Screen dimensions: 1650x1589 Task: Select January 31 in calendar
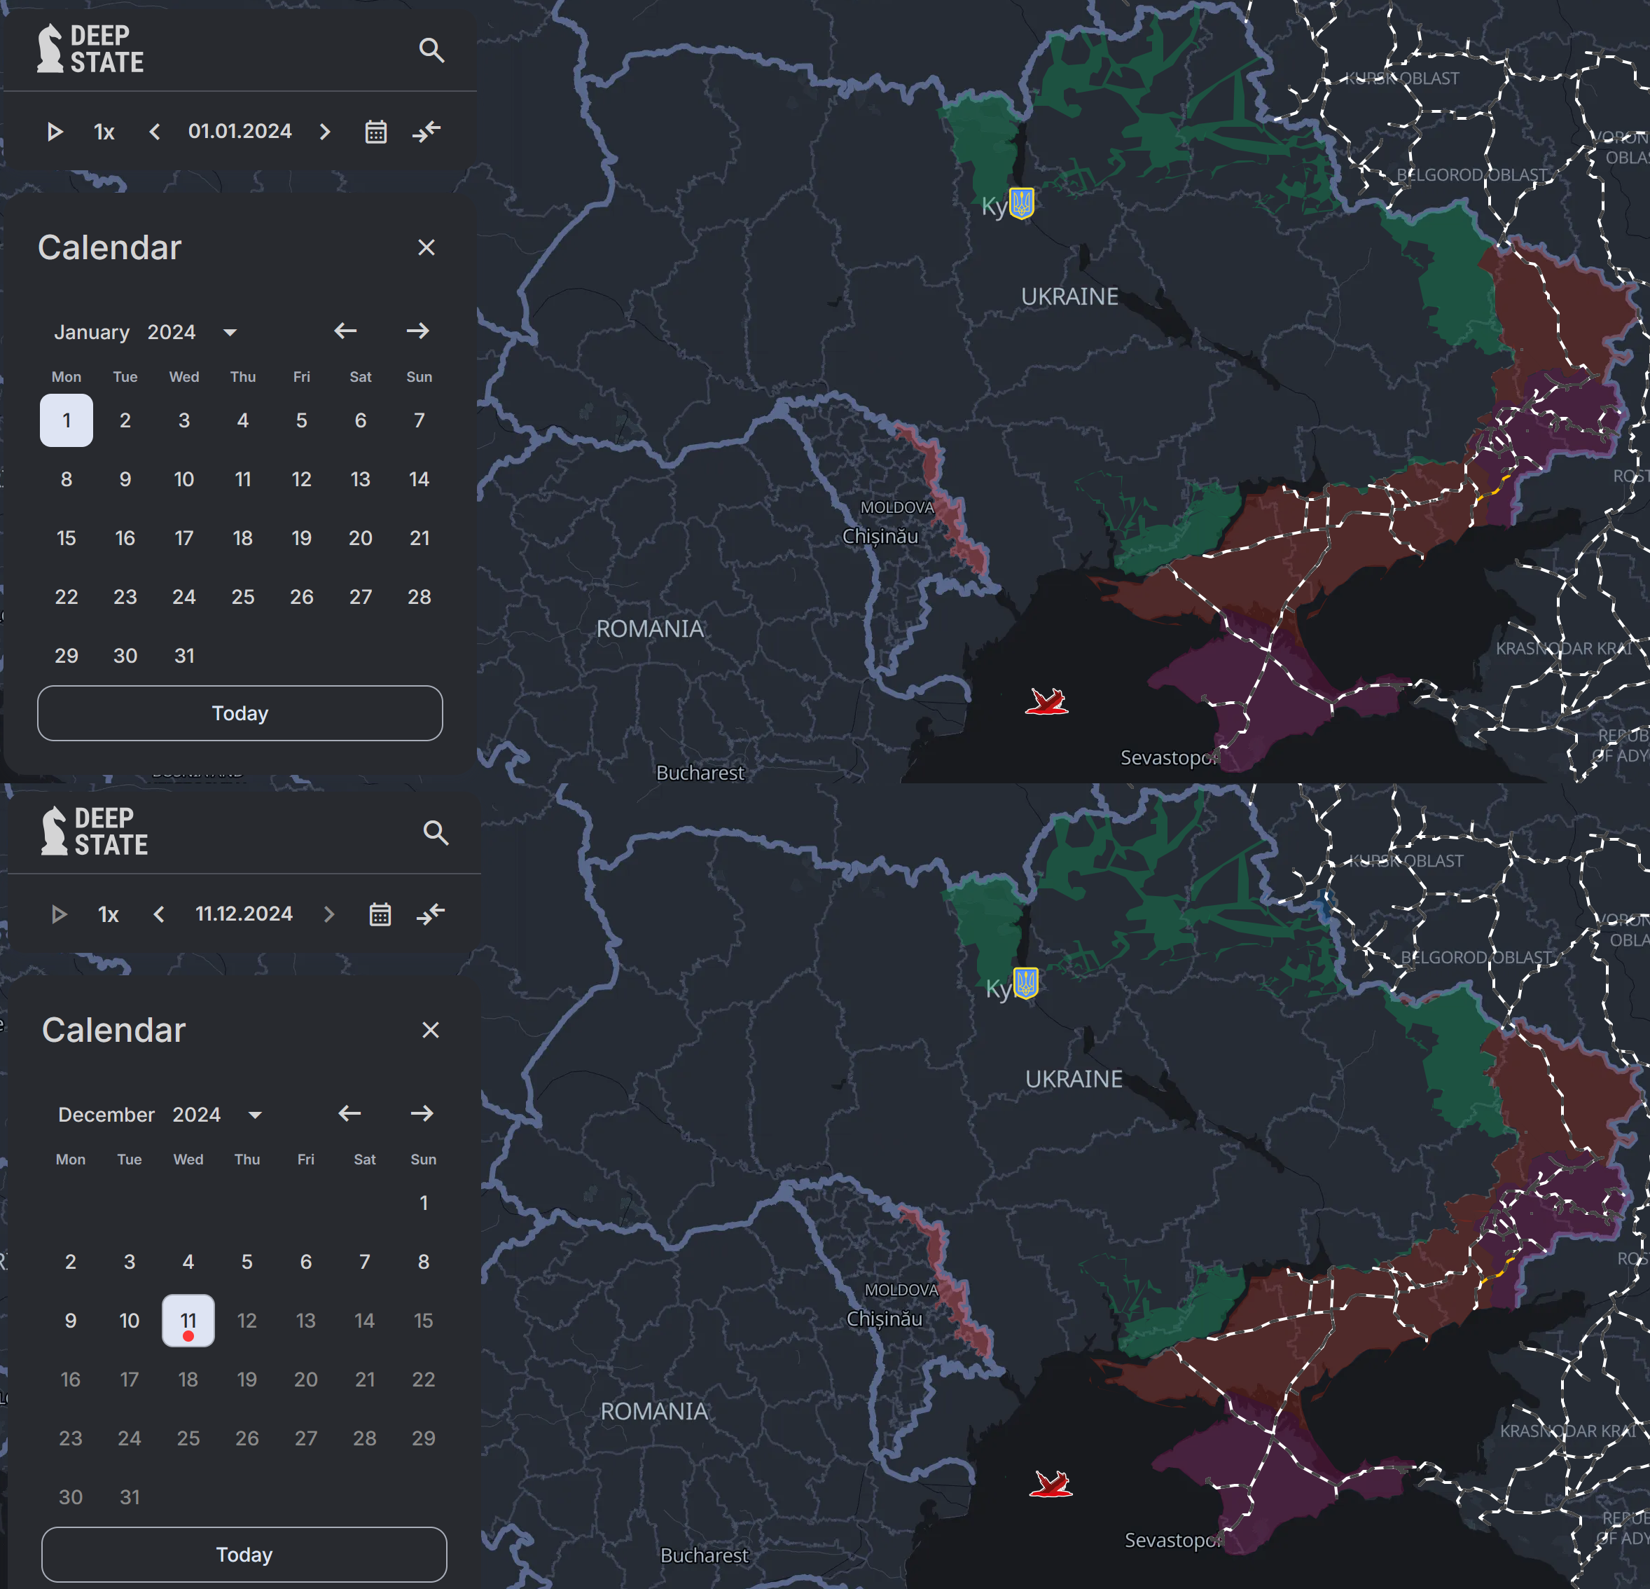coord(184,656)
